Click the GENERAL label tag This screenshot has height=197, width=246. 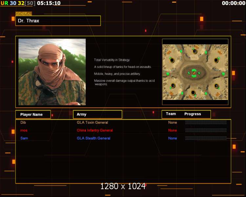click(24, 14)
